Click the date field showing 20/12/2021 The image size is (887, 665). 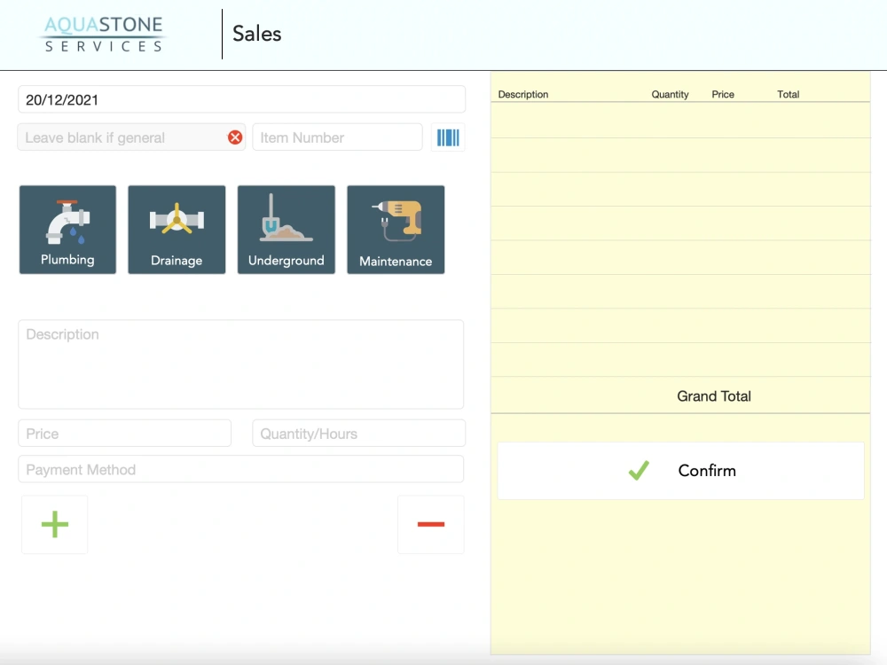[241, 98]
